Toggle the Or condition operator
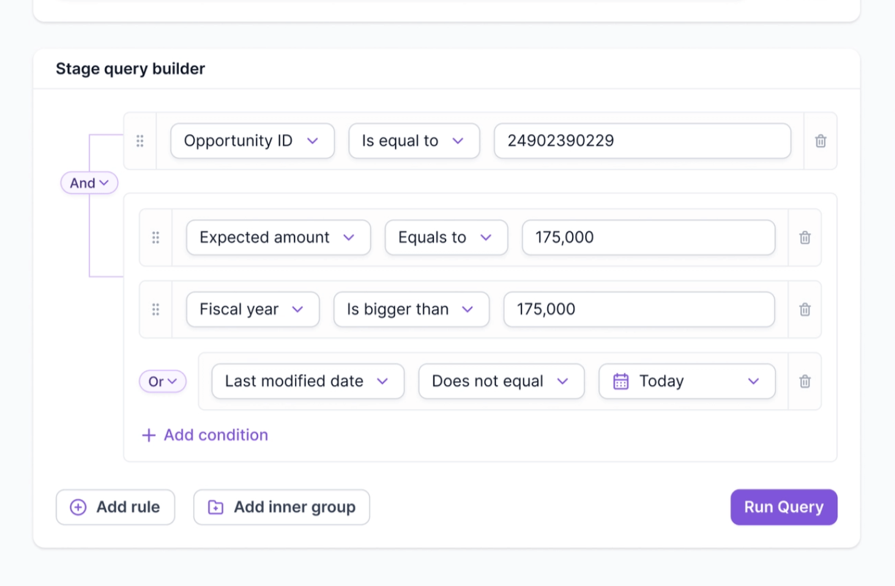The width and height of the screenshot is (895, 586). (x=162, y=381)
